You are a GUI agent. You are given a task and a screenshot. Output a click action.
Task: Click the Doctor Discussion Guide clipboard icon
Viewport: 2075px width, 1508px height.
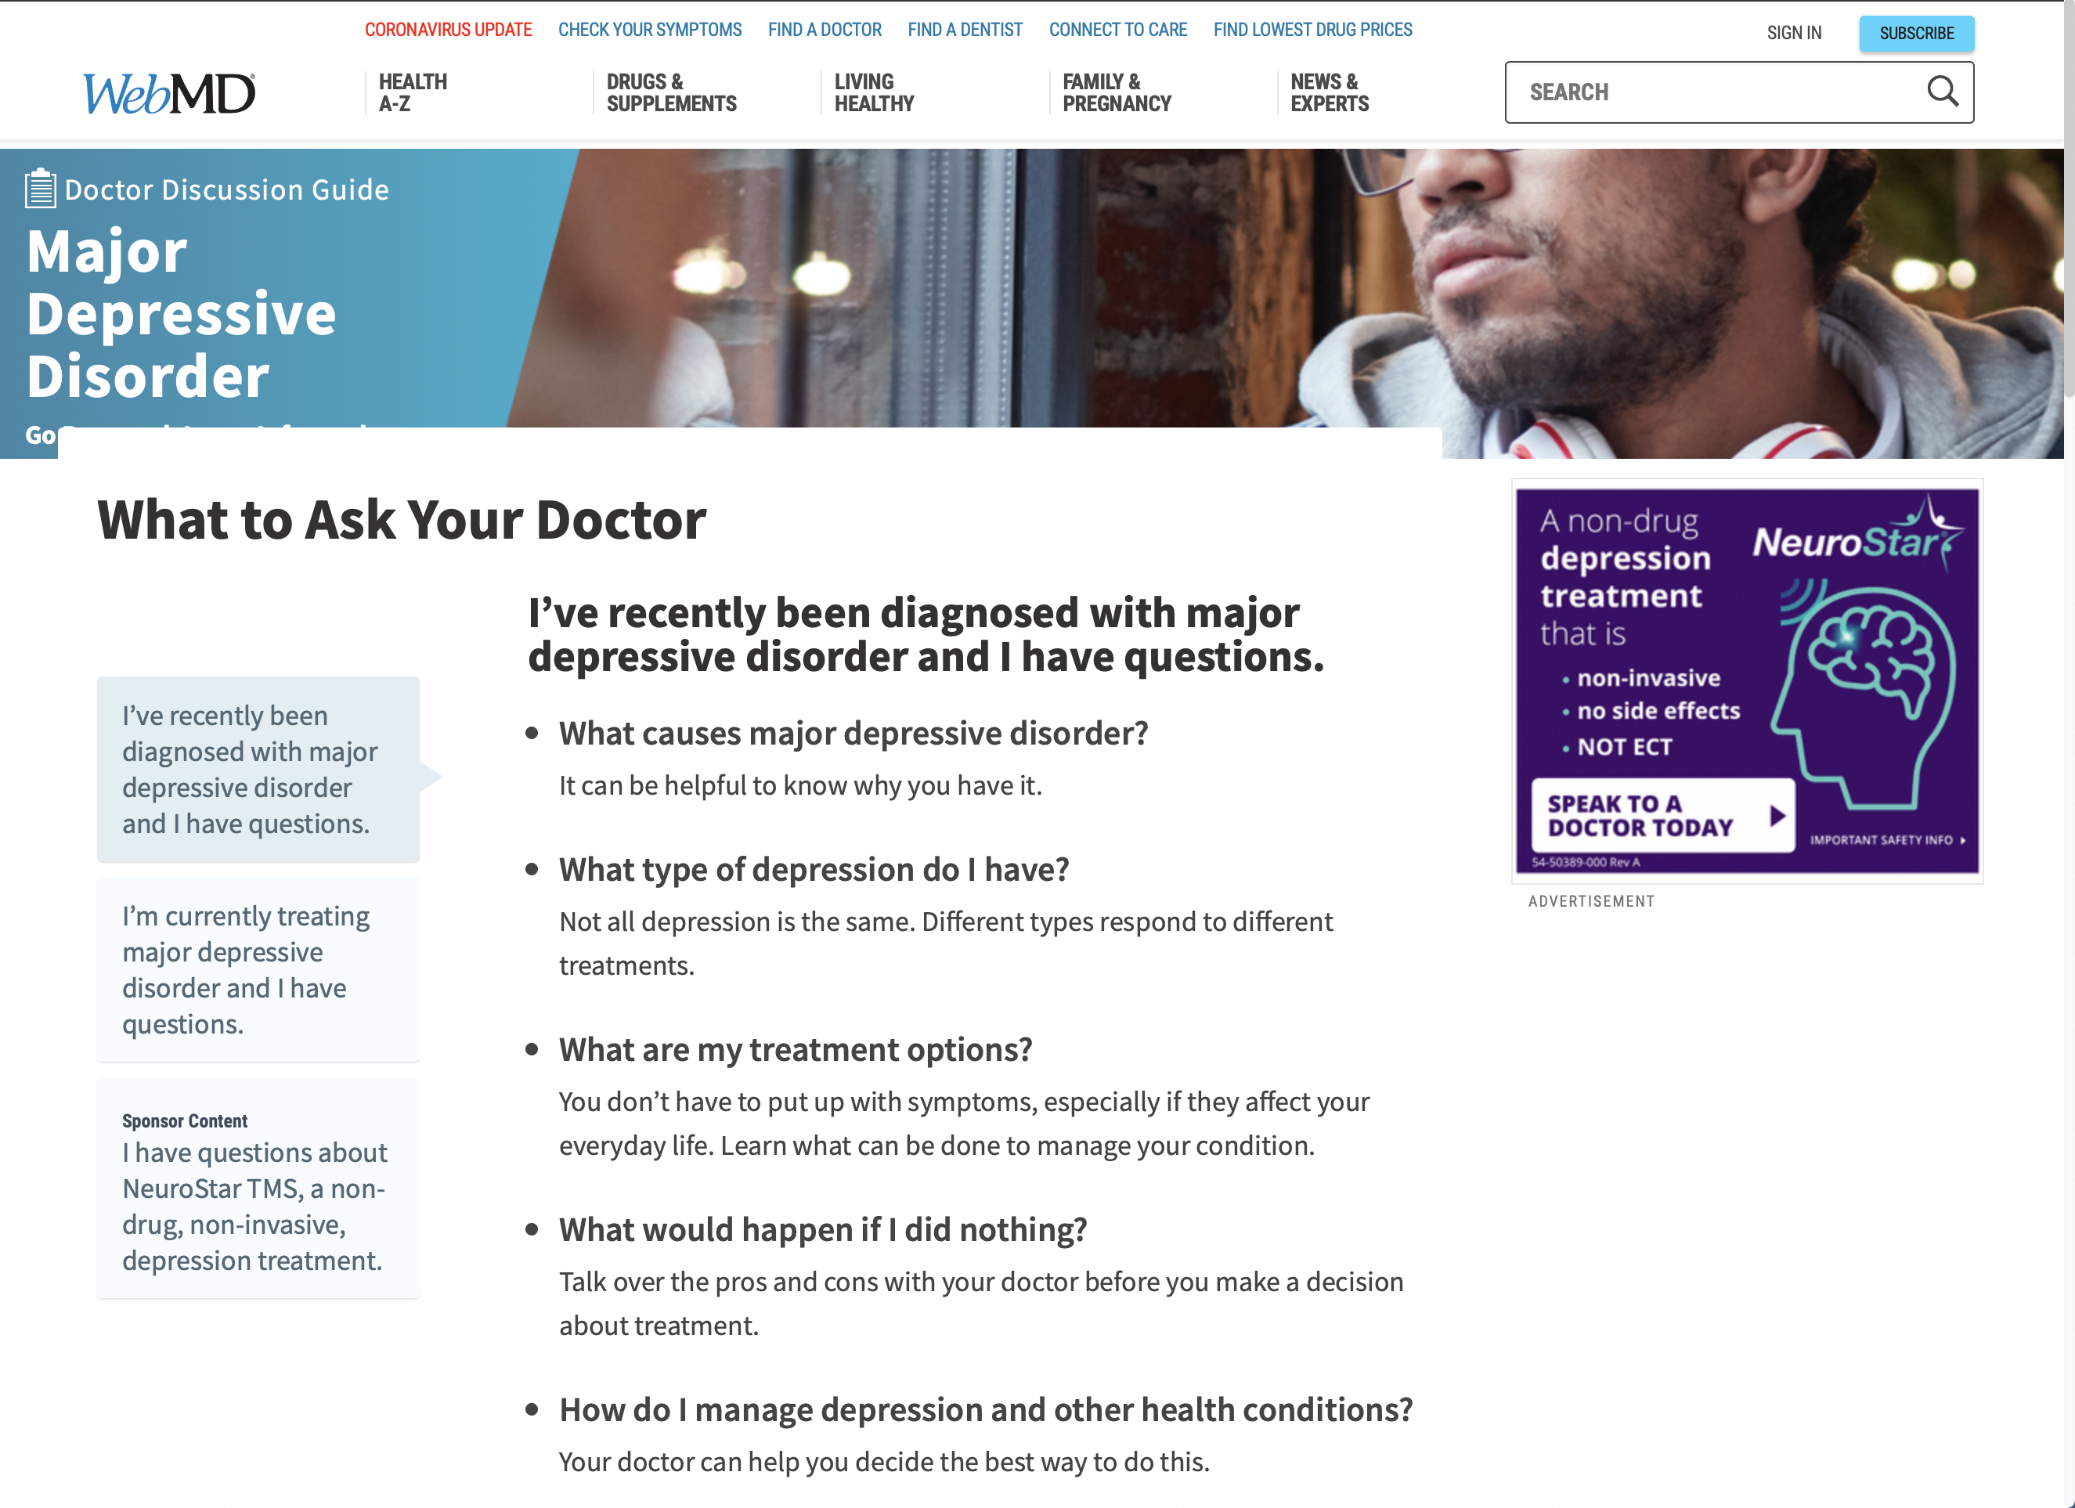(x=40, y=189)
